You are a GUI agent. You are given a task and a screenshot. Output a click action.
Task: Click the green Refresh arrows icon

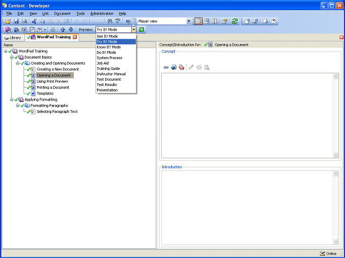click(235, 21)
